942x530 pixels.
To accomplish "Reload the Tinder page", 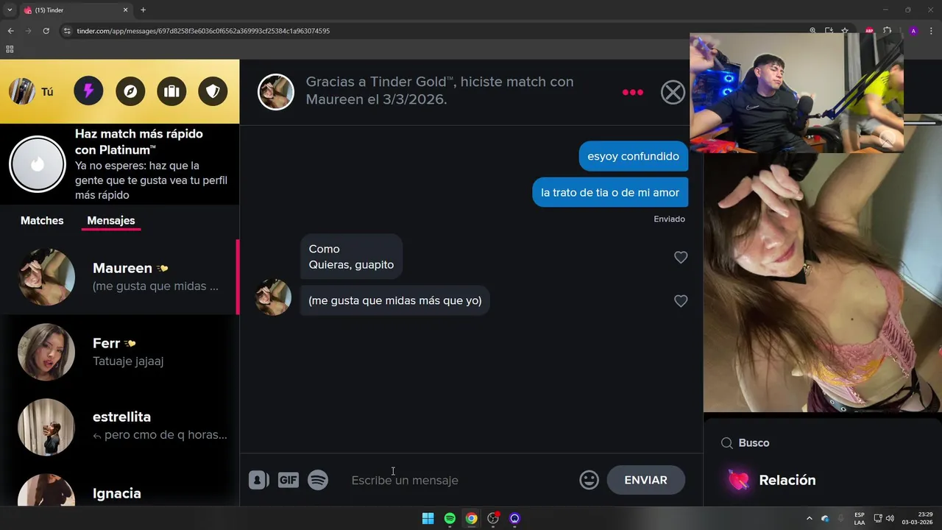I will tap(46, 31).
